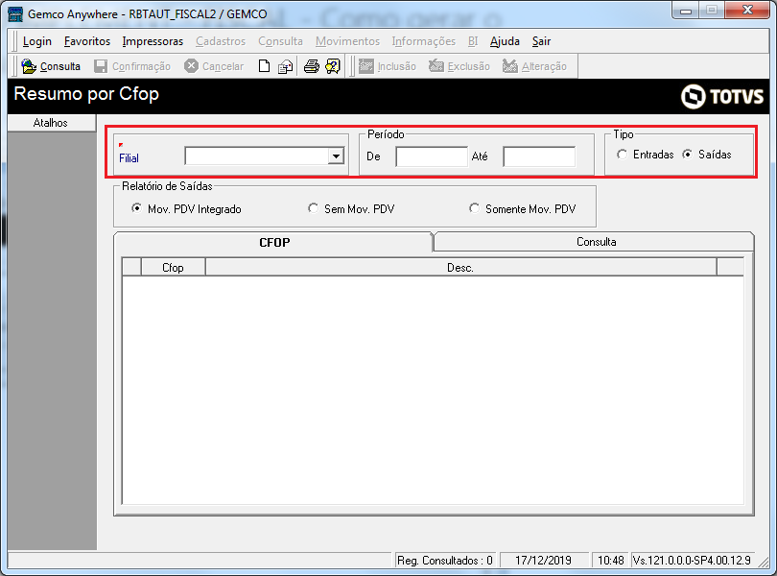The height and width of the screenshot is (576, 777).
Task: Click the copy document toolbar icon
Action: coord(285,66)
